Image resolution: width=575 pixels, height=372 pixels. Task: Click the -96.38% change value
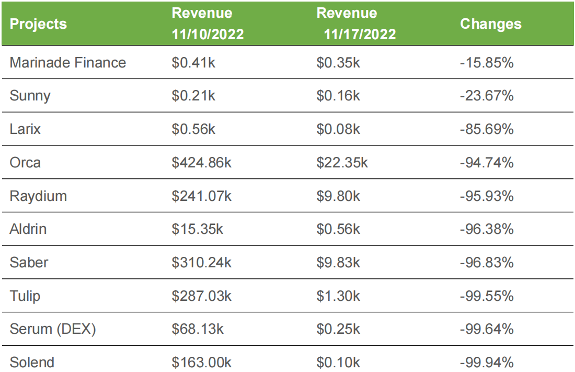coord(487,229)
